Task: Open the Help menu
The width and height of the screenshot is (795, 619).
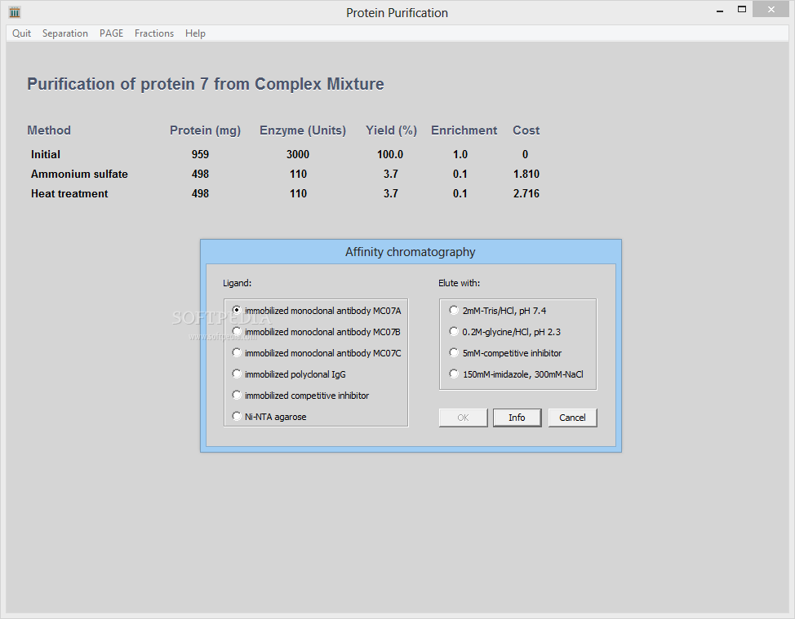Action: pyautogui.click(x=195, y=33)
